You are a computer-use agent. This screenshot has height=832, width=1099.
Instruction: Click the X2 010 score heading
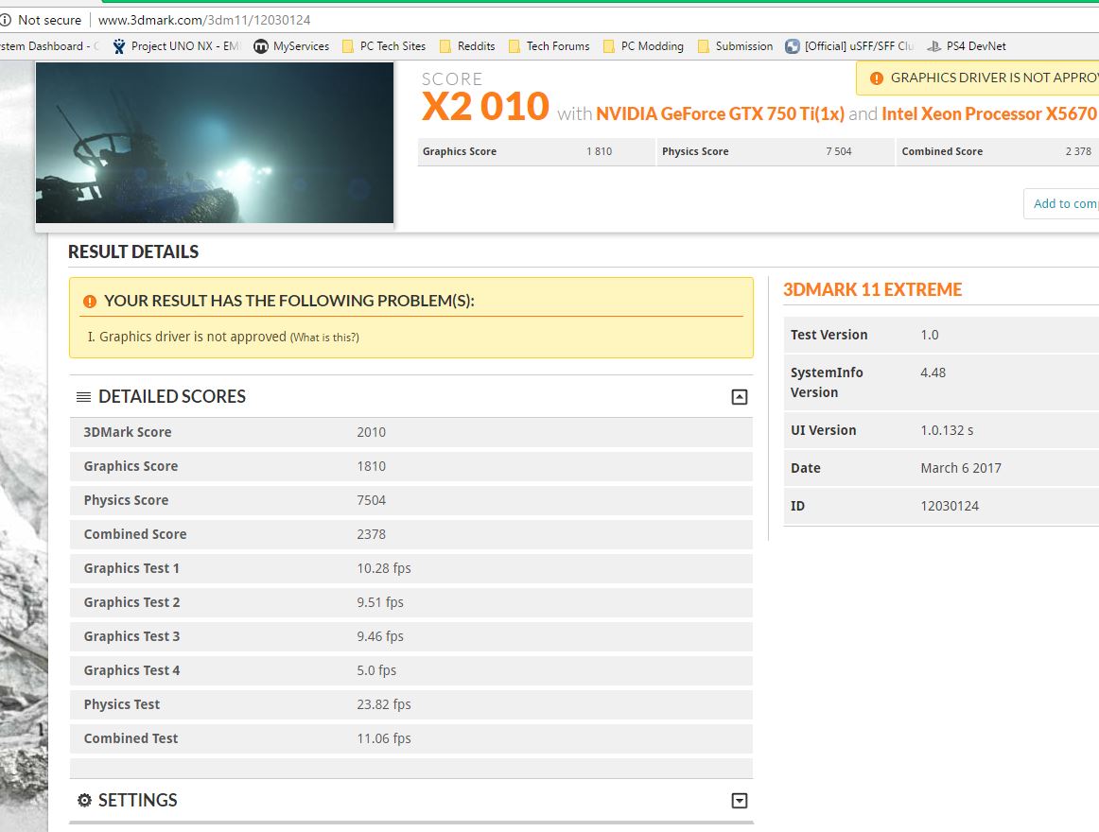[485, 107]
